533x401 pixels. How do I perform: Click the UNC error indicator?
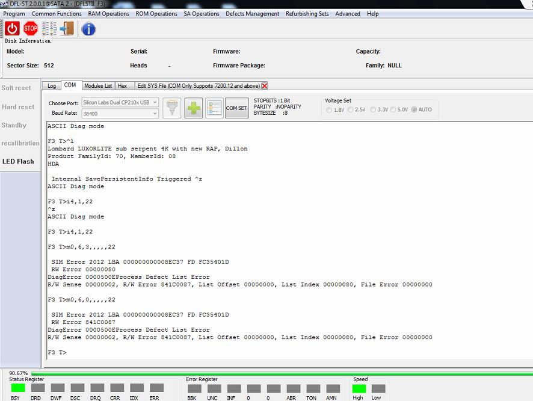click(214, 388)
